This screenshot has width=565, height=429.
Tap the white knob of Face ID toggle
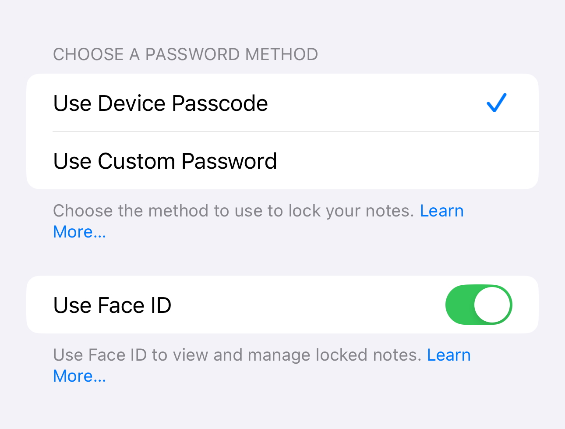coord(492,305)
